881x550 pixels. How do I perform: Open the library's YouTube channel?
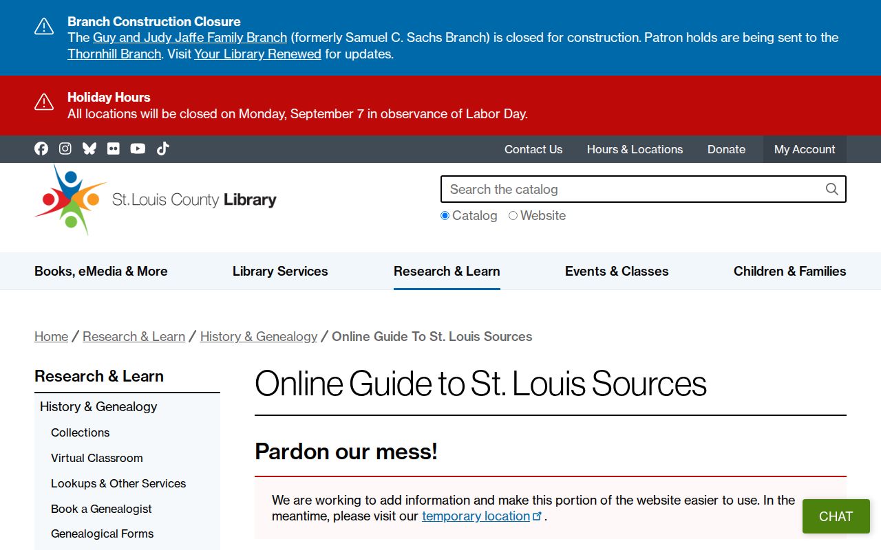click(138, 148)
